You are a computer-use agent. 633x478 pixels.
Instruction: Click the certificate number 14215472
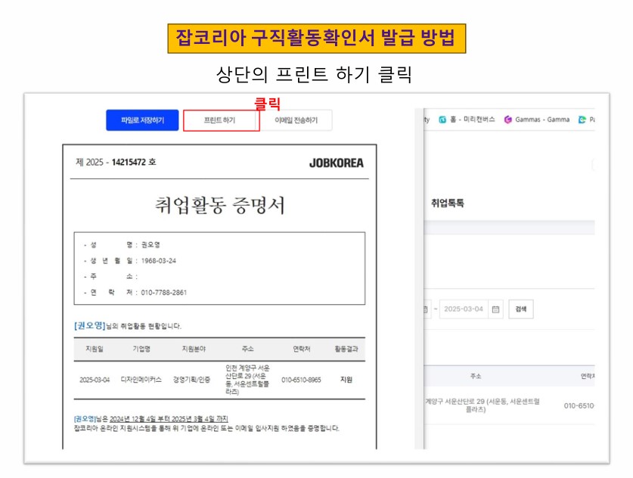tap(129, 163)
